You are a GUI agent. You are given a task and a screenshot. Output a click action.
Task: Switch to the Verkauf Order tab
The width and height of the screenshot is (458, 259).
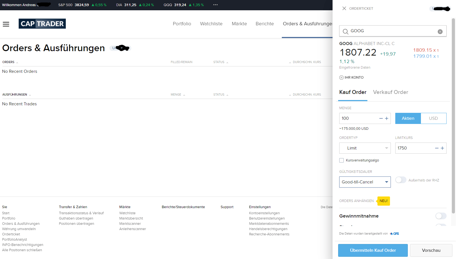pos(391,92)
